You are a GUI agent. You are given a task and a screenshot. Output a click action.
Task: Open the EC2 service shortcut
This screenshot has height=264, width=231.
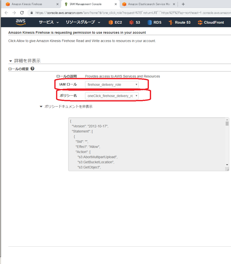[115, 22]
